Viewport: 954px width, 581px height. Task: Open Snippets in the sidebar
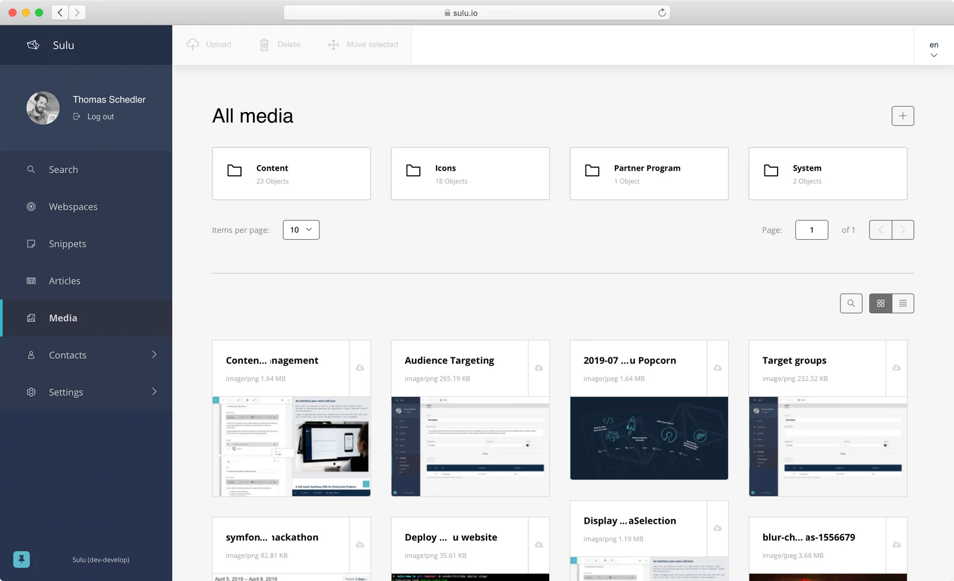(67, 243)
